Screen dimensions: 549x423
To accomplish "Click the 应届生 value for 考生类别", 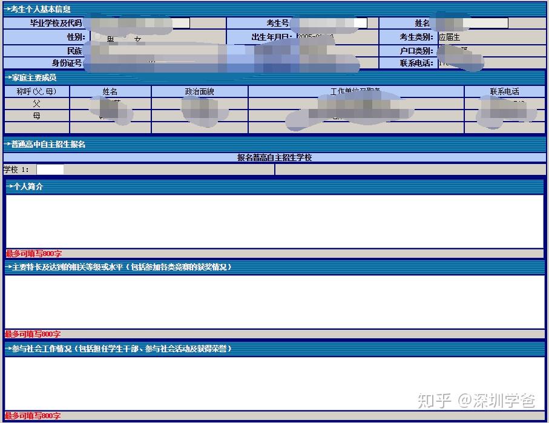I will coord(449,37).
